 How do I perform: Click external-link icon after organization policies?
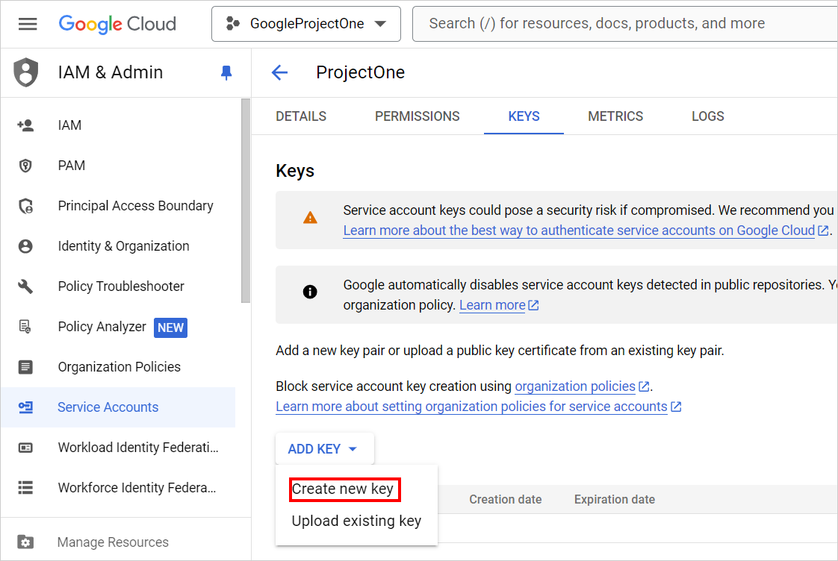point(644,386)
